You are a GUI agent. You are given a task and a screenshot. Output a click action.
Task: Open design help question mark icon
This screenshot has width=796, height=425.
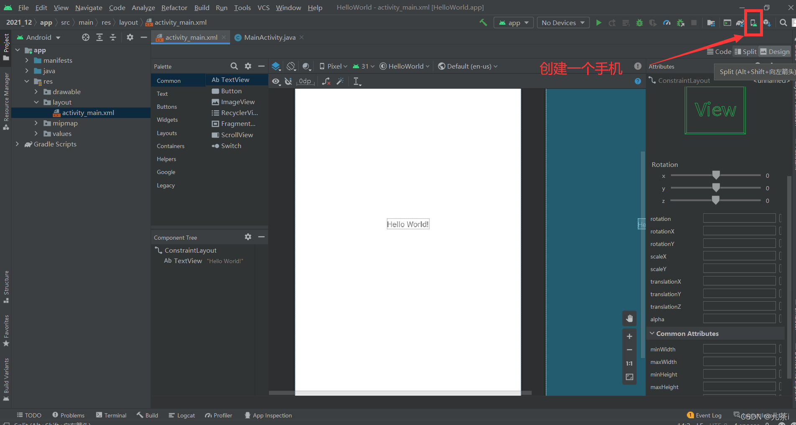638,81
